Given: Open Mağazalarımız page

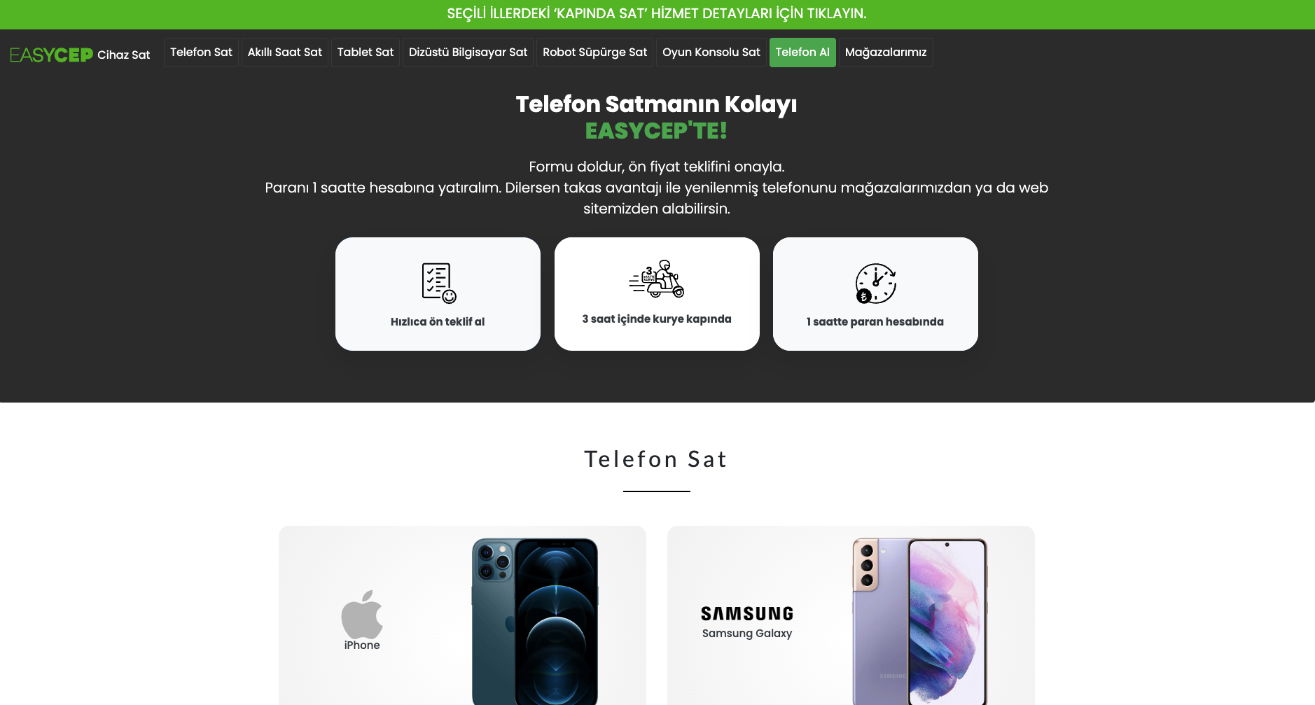Looking at the screenshot, I should click(x=886, y=53).
